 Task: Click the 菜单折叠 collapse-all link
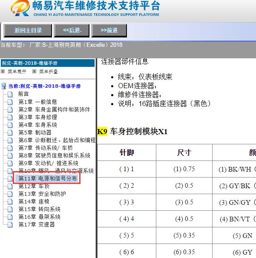(49, 72)
